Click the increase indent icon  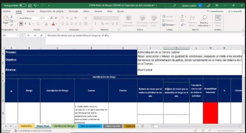tap(80, 24)
